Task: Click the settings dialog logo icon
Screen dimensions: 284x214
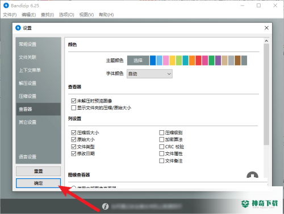Action: click(x=18, y=28)
